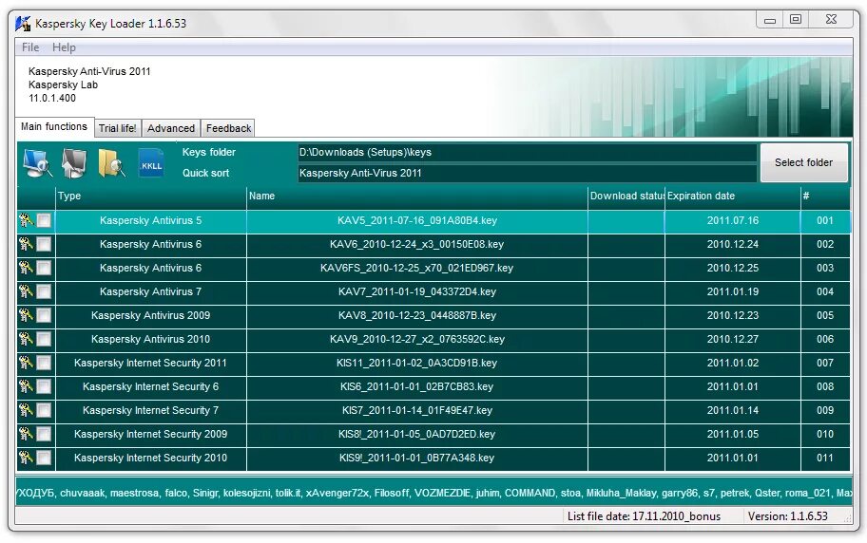867x543 pixels.
Task: Switch to the Main functions tab
Action: click(54, 126)
